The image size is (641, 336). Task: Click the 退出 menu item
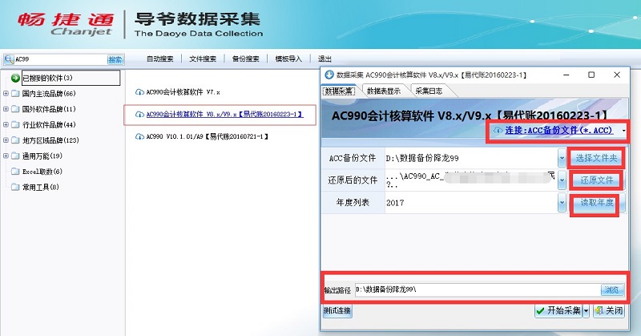[x=325, y=59]
